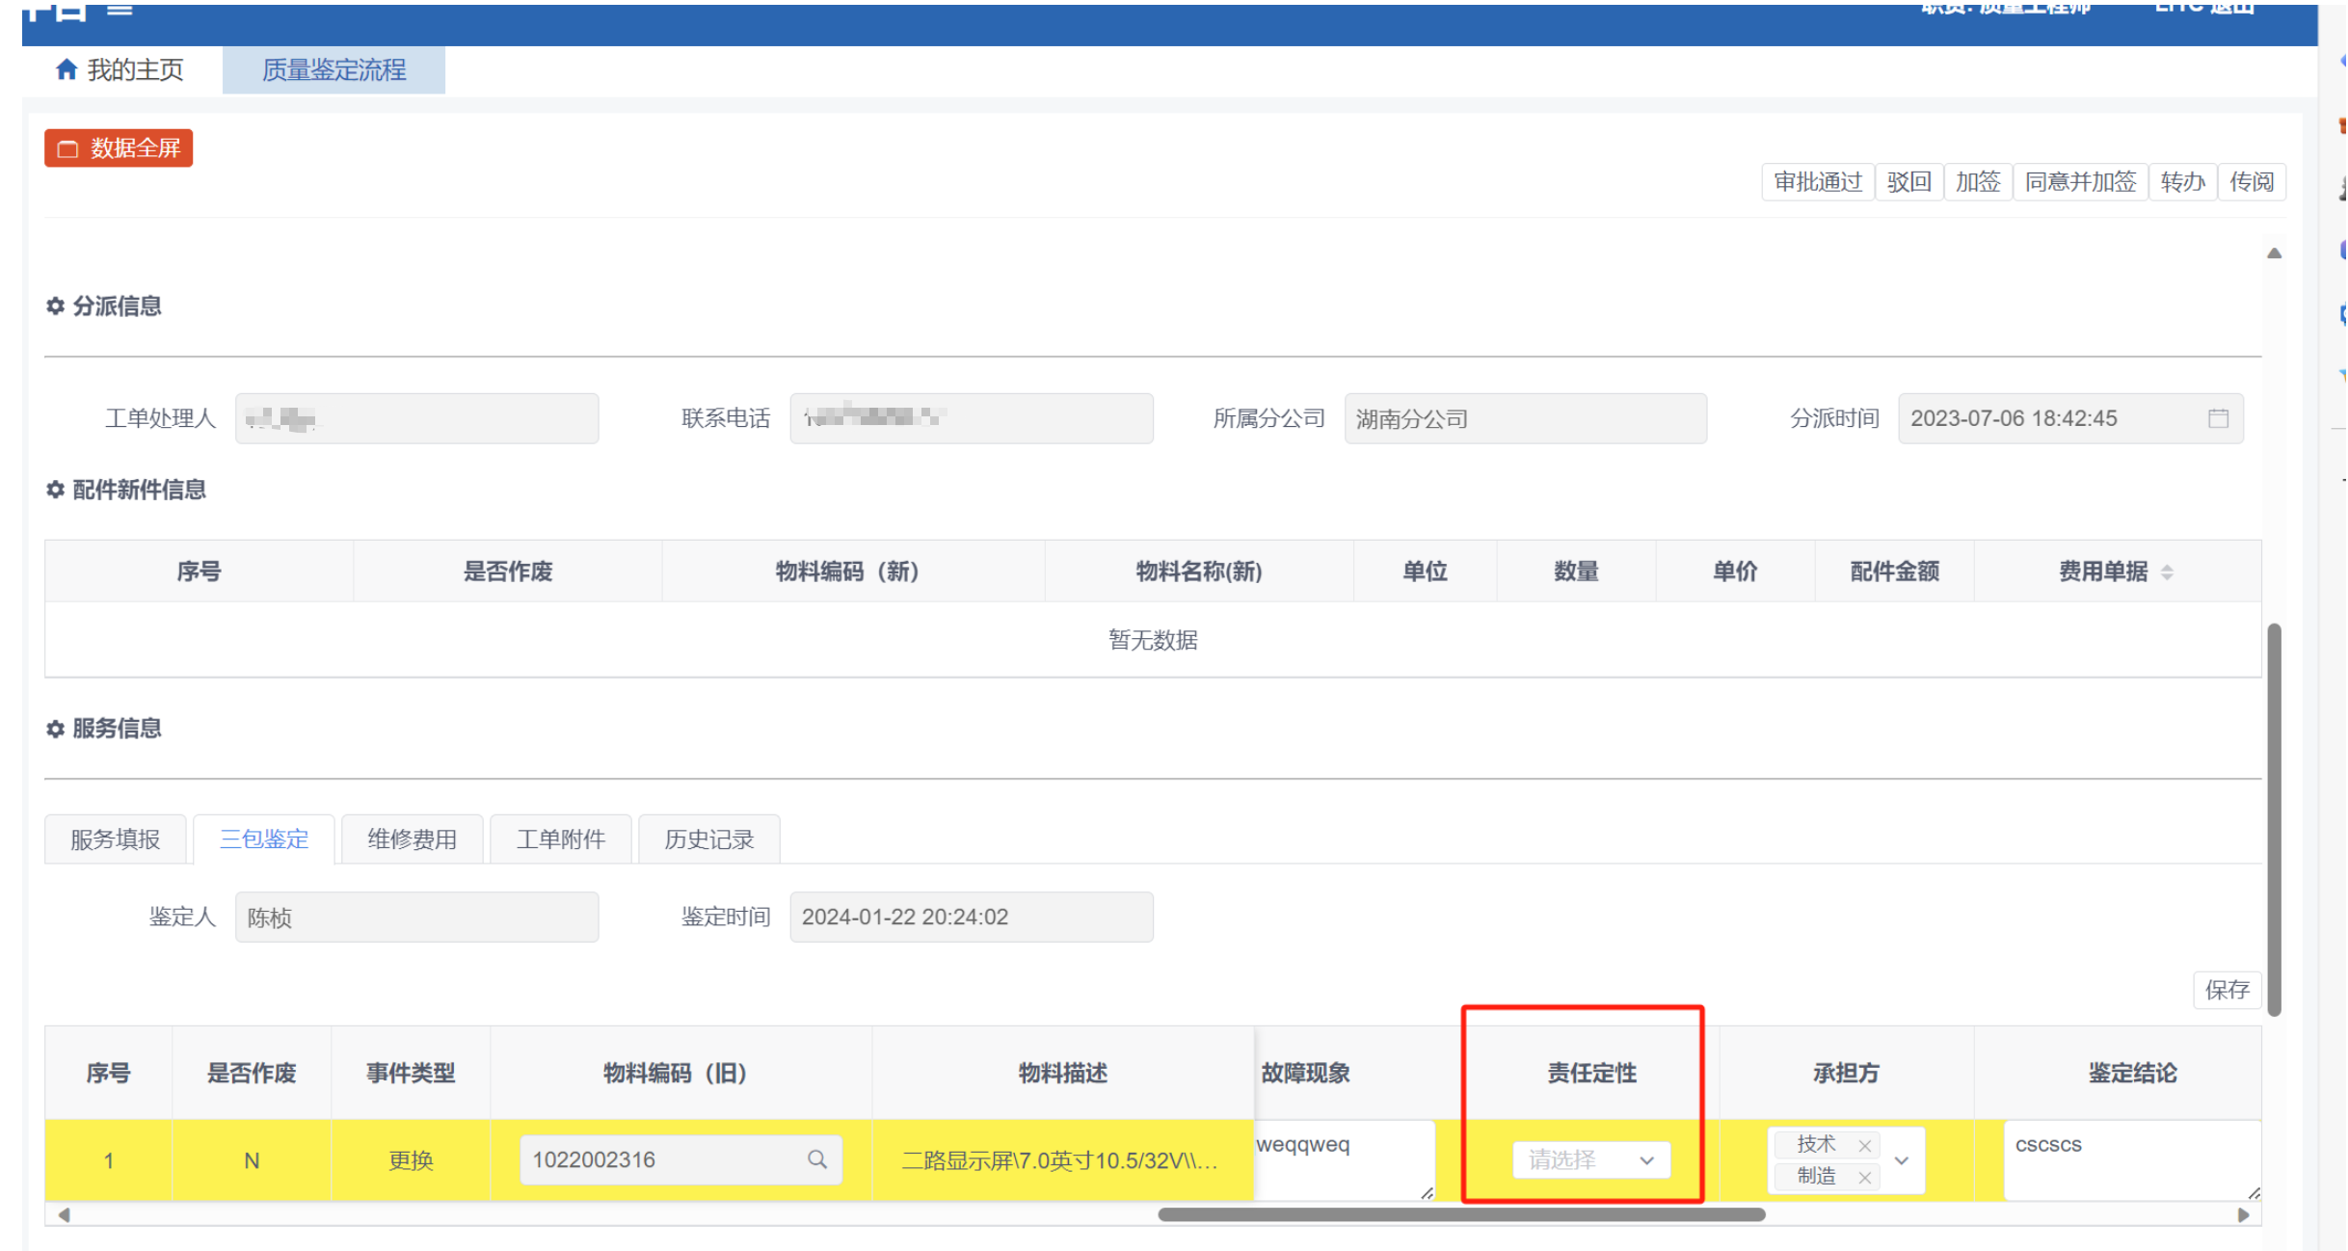This screenshot has width=2348, height=1251.
Task: Select the 三包鉴定 tab
Action: click(x=264, y=839)
